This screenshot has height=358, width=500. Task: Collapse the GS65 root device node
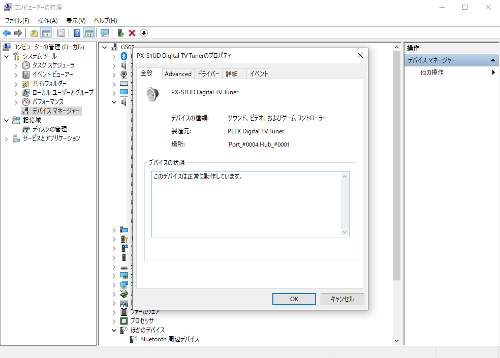click(104, 48)
